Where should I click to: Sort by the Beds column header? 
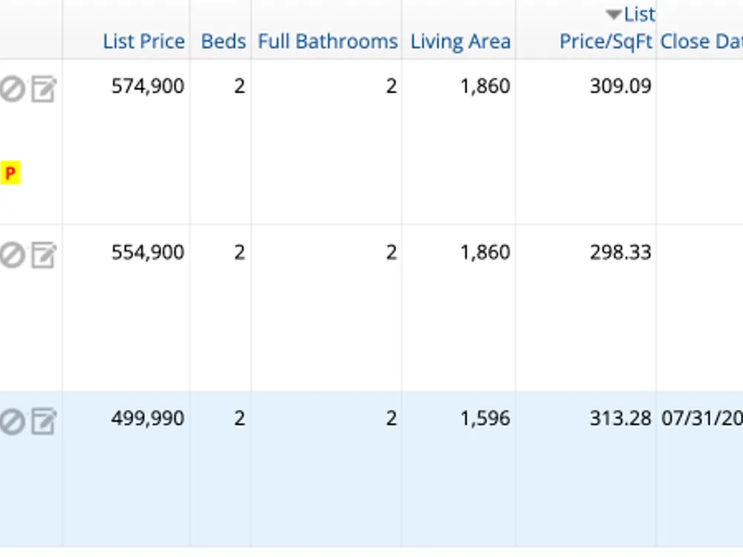click(223, 42)
